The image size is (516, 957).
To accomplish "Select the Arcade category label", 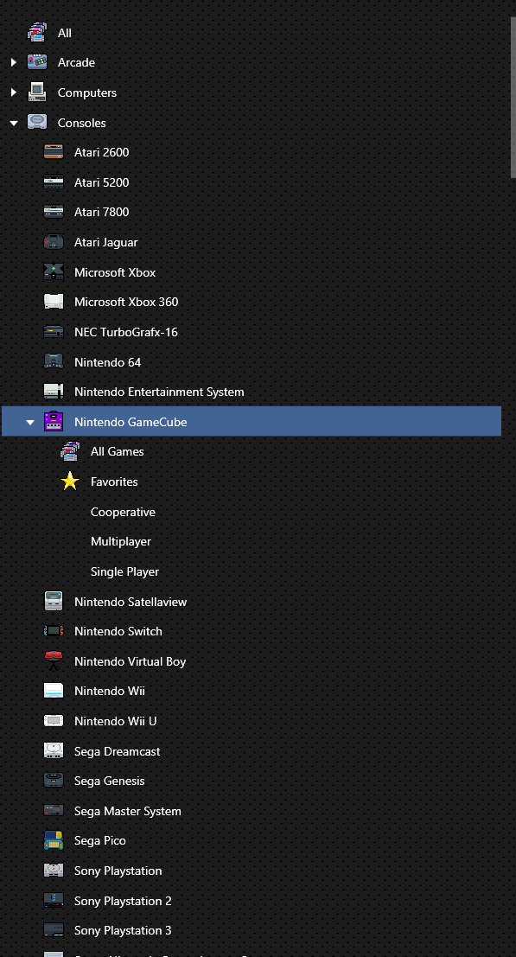I will [76, 62].
